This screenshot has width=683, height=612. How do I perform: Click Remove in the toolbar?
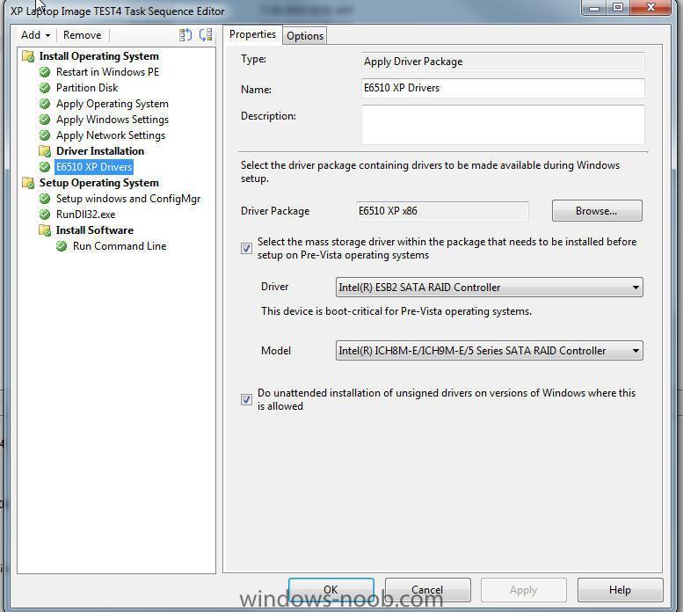point(83,35)
